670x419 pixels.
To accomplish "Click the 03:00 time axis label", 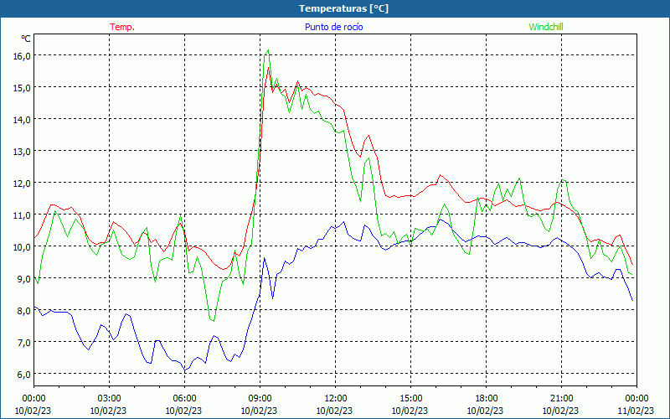I will coord(109,399).
